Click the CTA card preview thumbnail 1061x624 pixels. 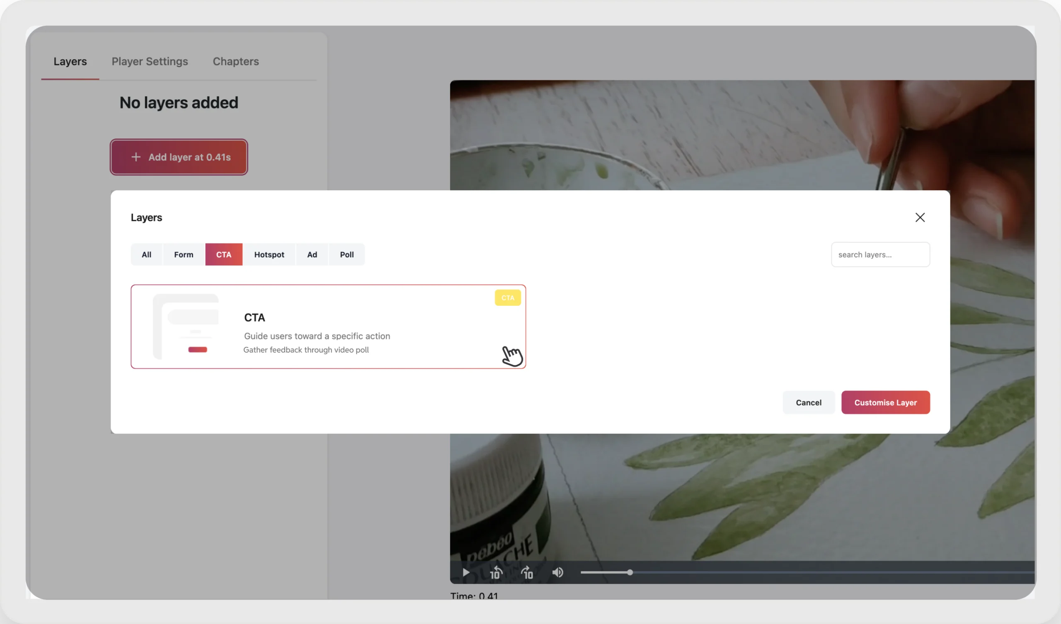(x=186, y=327)
